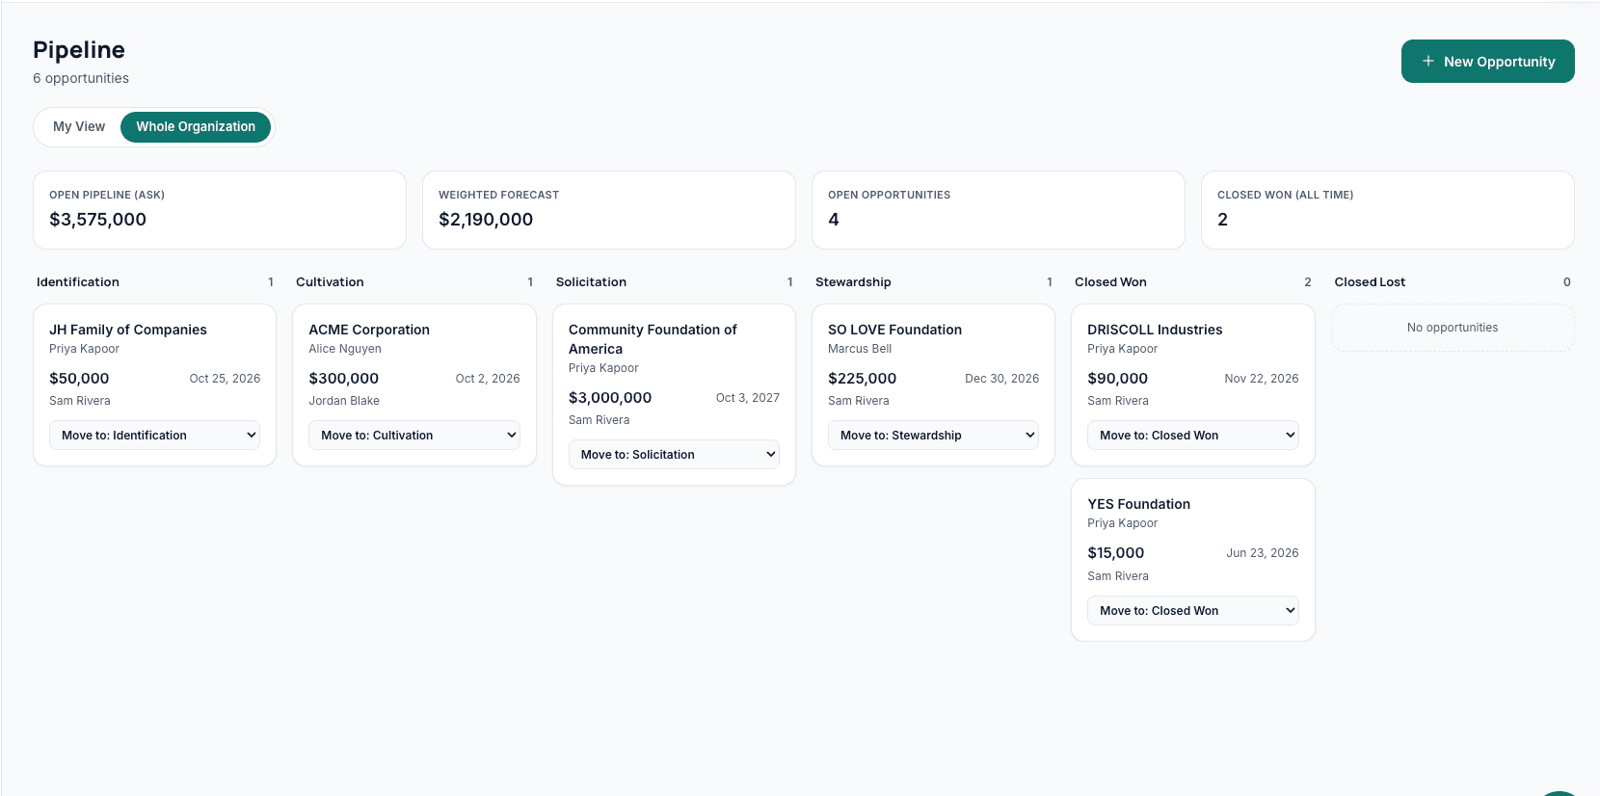Screen dimensions: 1600x796
Task: Open stage dropdown for Community Foundation of America
Action: click(x=674, y=454)
